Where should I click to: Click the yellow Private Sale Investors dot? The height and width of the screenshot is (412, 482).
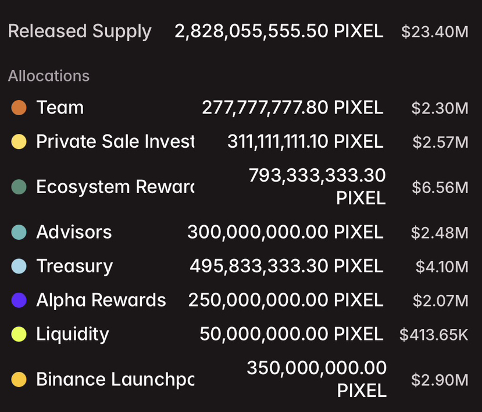(x=19, y=141)
